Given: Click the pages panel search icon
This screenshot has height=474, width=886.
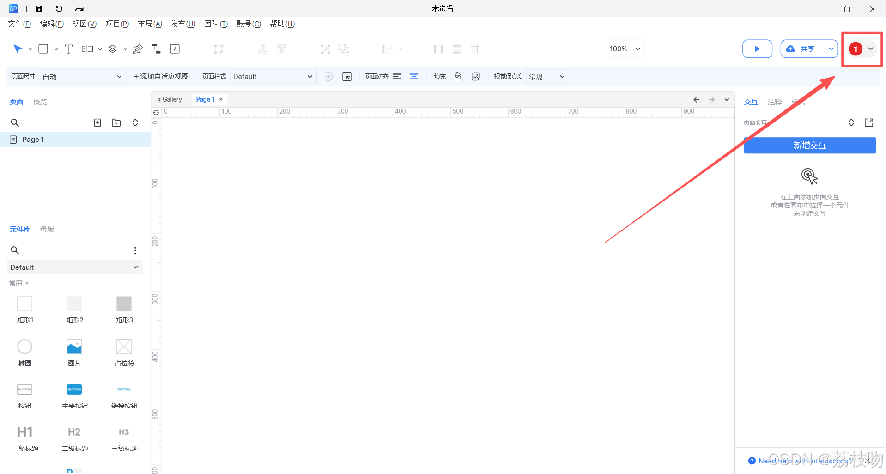Looking at the screenshot, I should [15, 122].
